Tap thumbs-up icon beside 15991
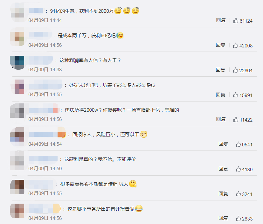Image resolution: width=263 pixels, height=224 pixels. tap(235, 95)
